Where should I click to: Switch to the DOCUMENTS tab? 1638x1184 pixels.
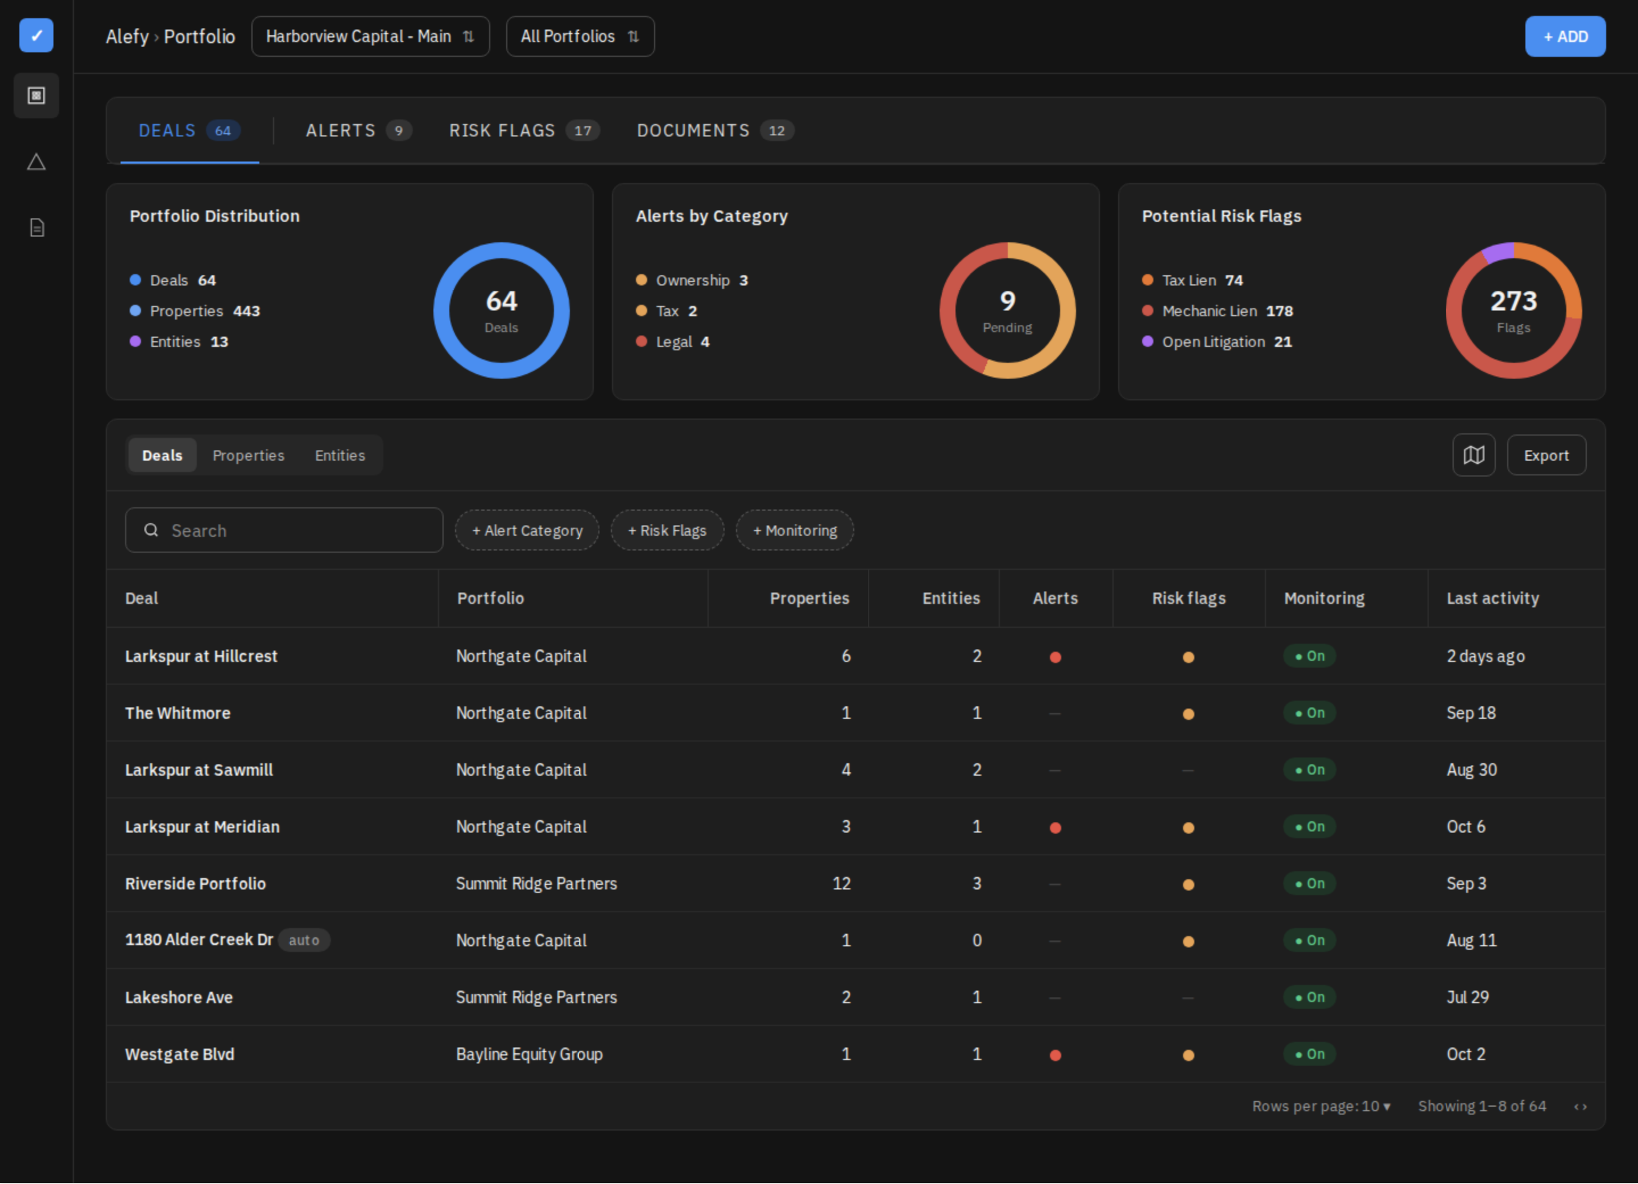click(715, 131)
